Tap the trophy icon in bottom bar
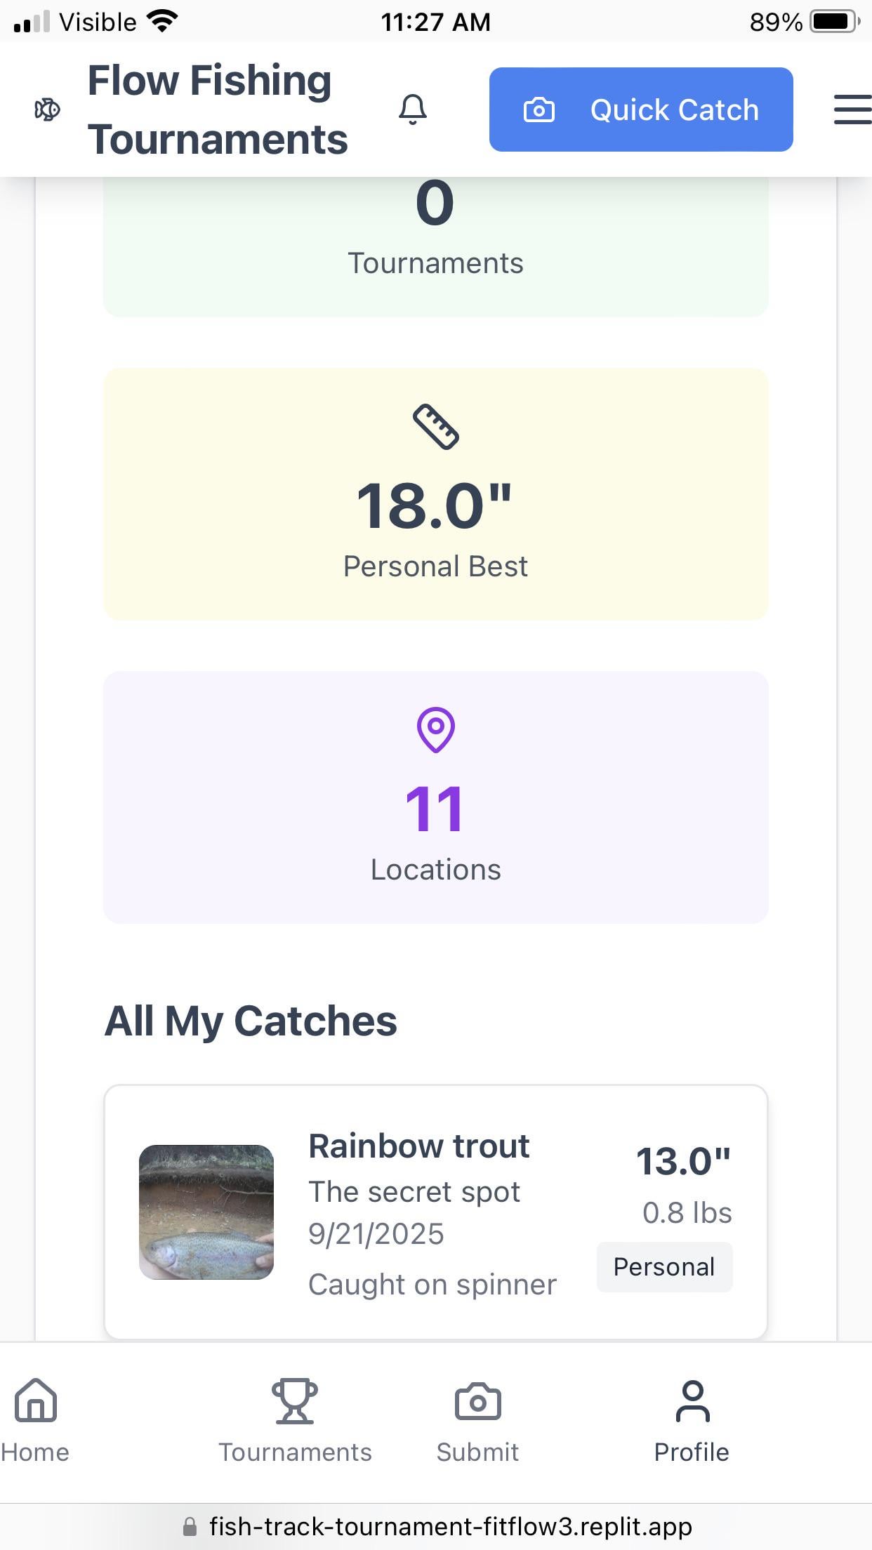This screenshot has height=1550, width=872. coord(295,1401)
